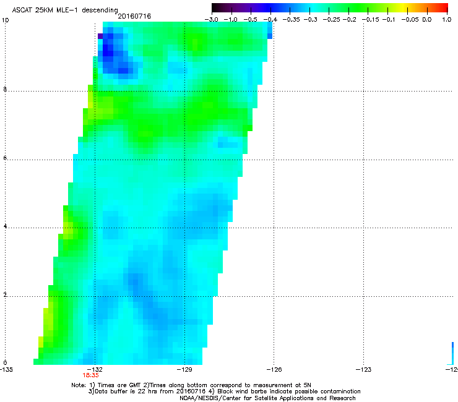The height and width of the screenshot is (402, 458).
Task: Click the colorbar label 0.0
Action: 427,20
